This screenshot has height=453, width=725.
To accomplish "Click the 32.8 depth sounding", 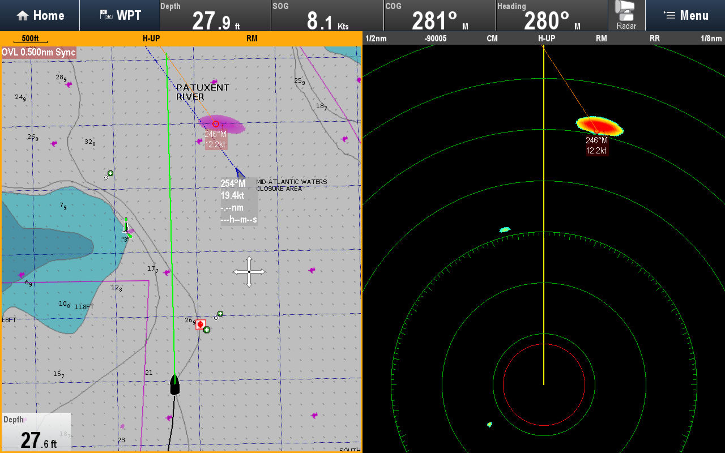I will 89,142.
